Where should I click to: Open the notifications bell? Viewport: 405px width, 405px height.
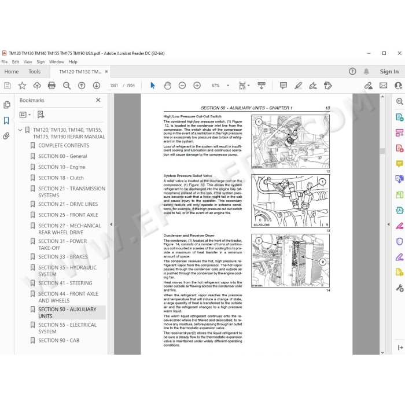[366, 72]
